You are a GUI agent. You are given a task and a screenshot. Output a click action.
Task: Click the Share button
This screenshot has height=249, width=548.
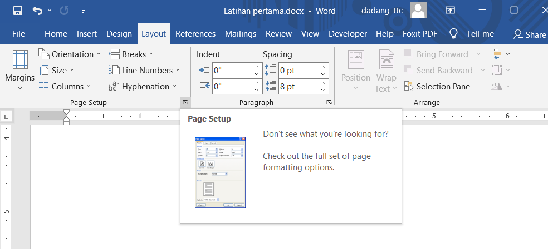pos(530,34)
